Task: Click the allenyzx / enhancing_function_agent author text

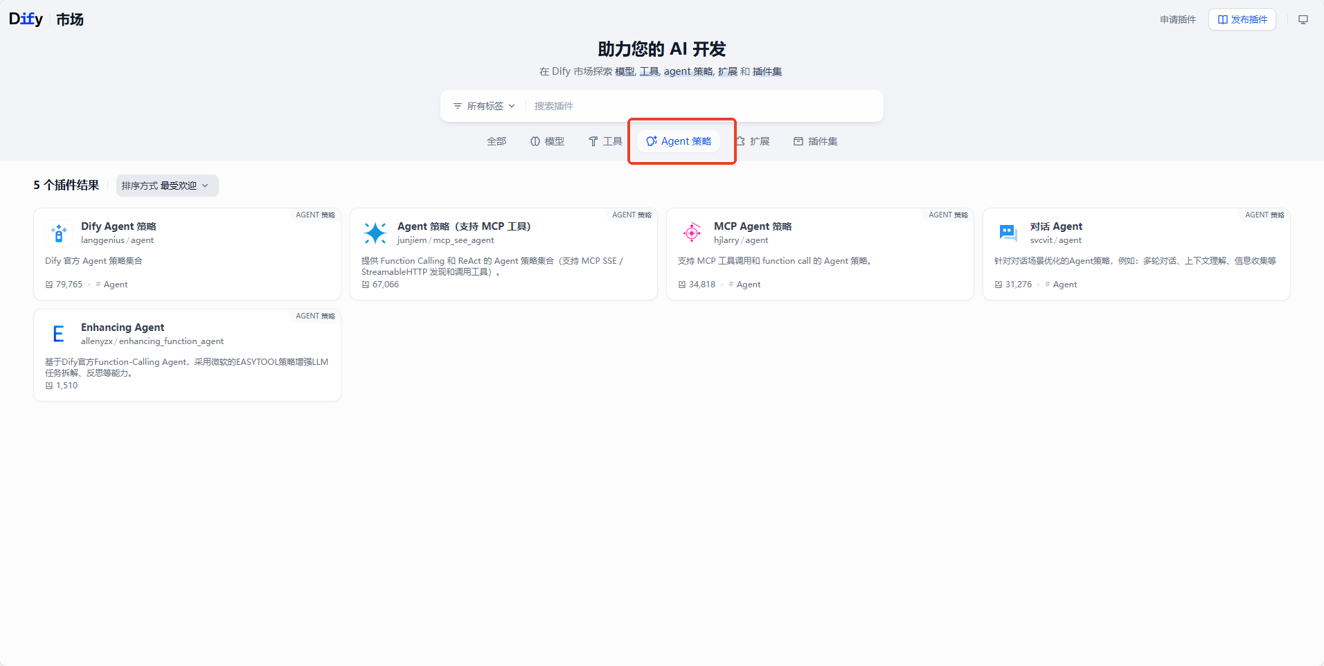Action: coord(152,341)
